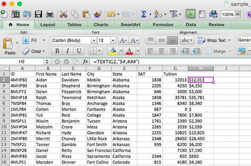Expand the Fill dropdown arrow
251x166 pixels.
44,40
